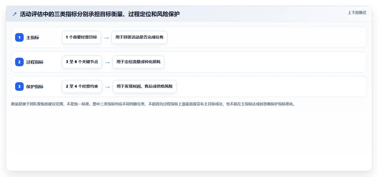Click the 主指标 label

click(x=33, y=37)
